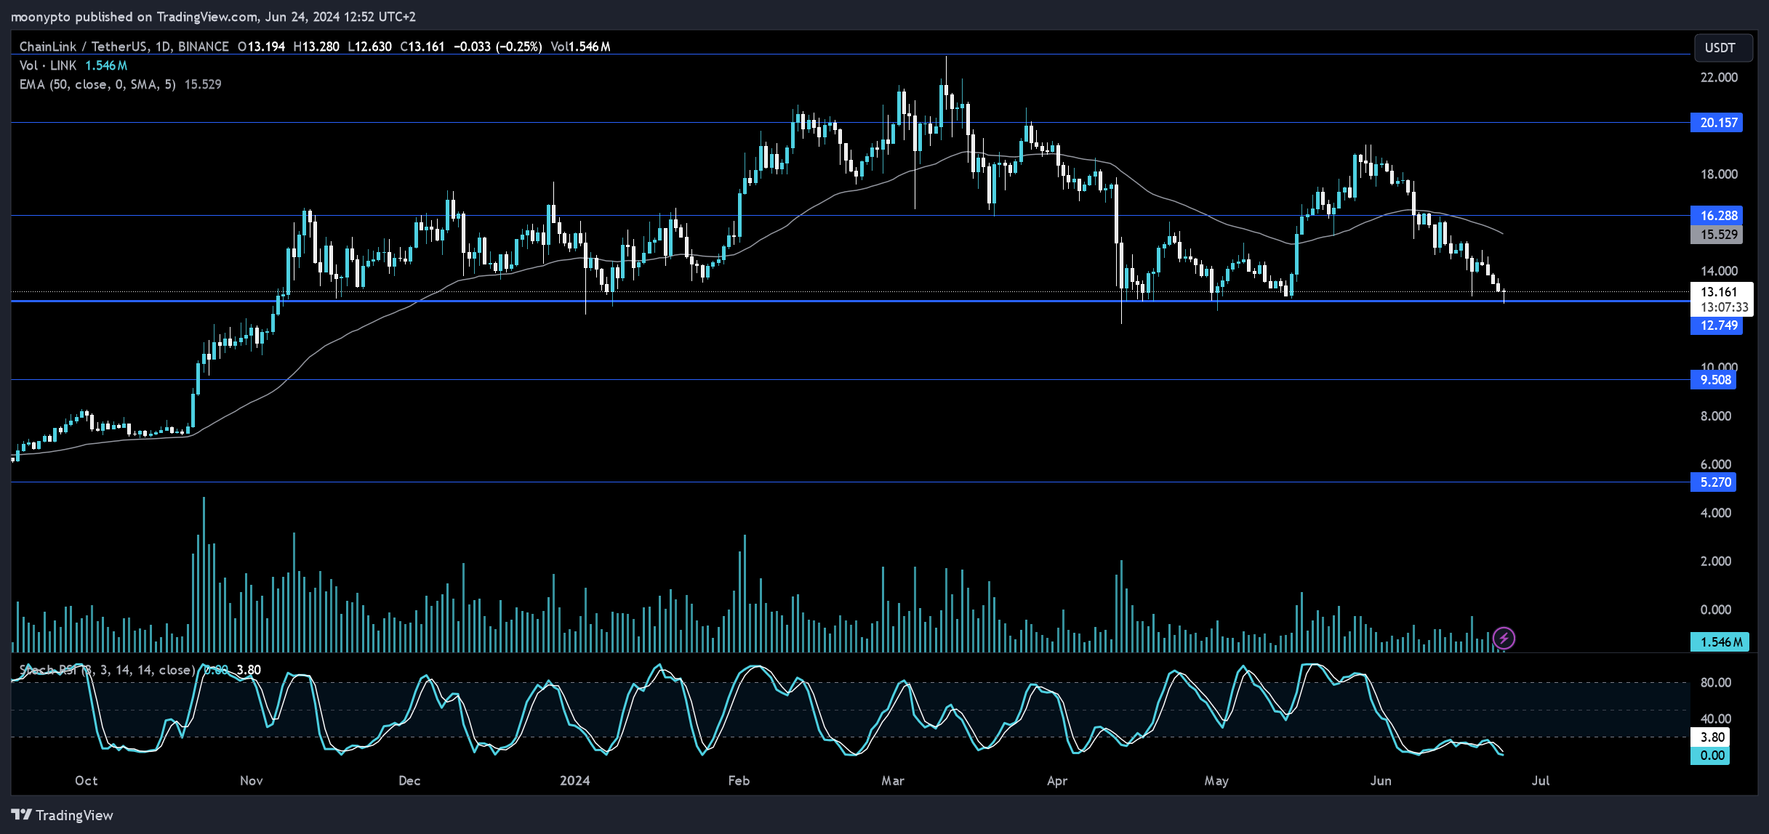Click the 8.000 price axis tick
The image size is (1769, 834).
1716,416
